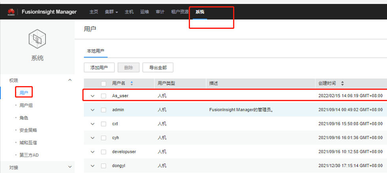The width and height of the screenshot is (387, 173).
Task: Open the 集群 dropdown menu
Action: (111, 12)
